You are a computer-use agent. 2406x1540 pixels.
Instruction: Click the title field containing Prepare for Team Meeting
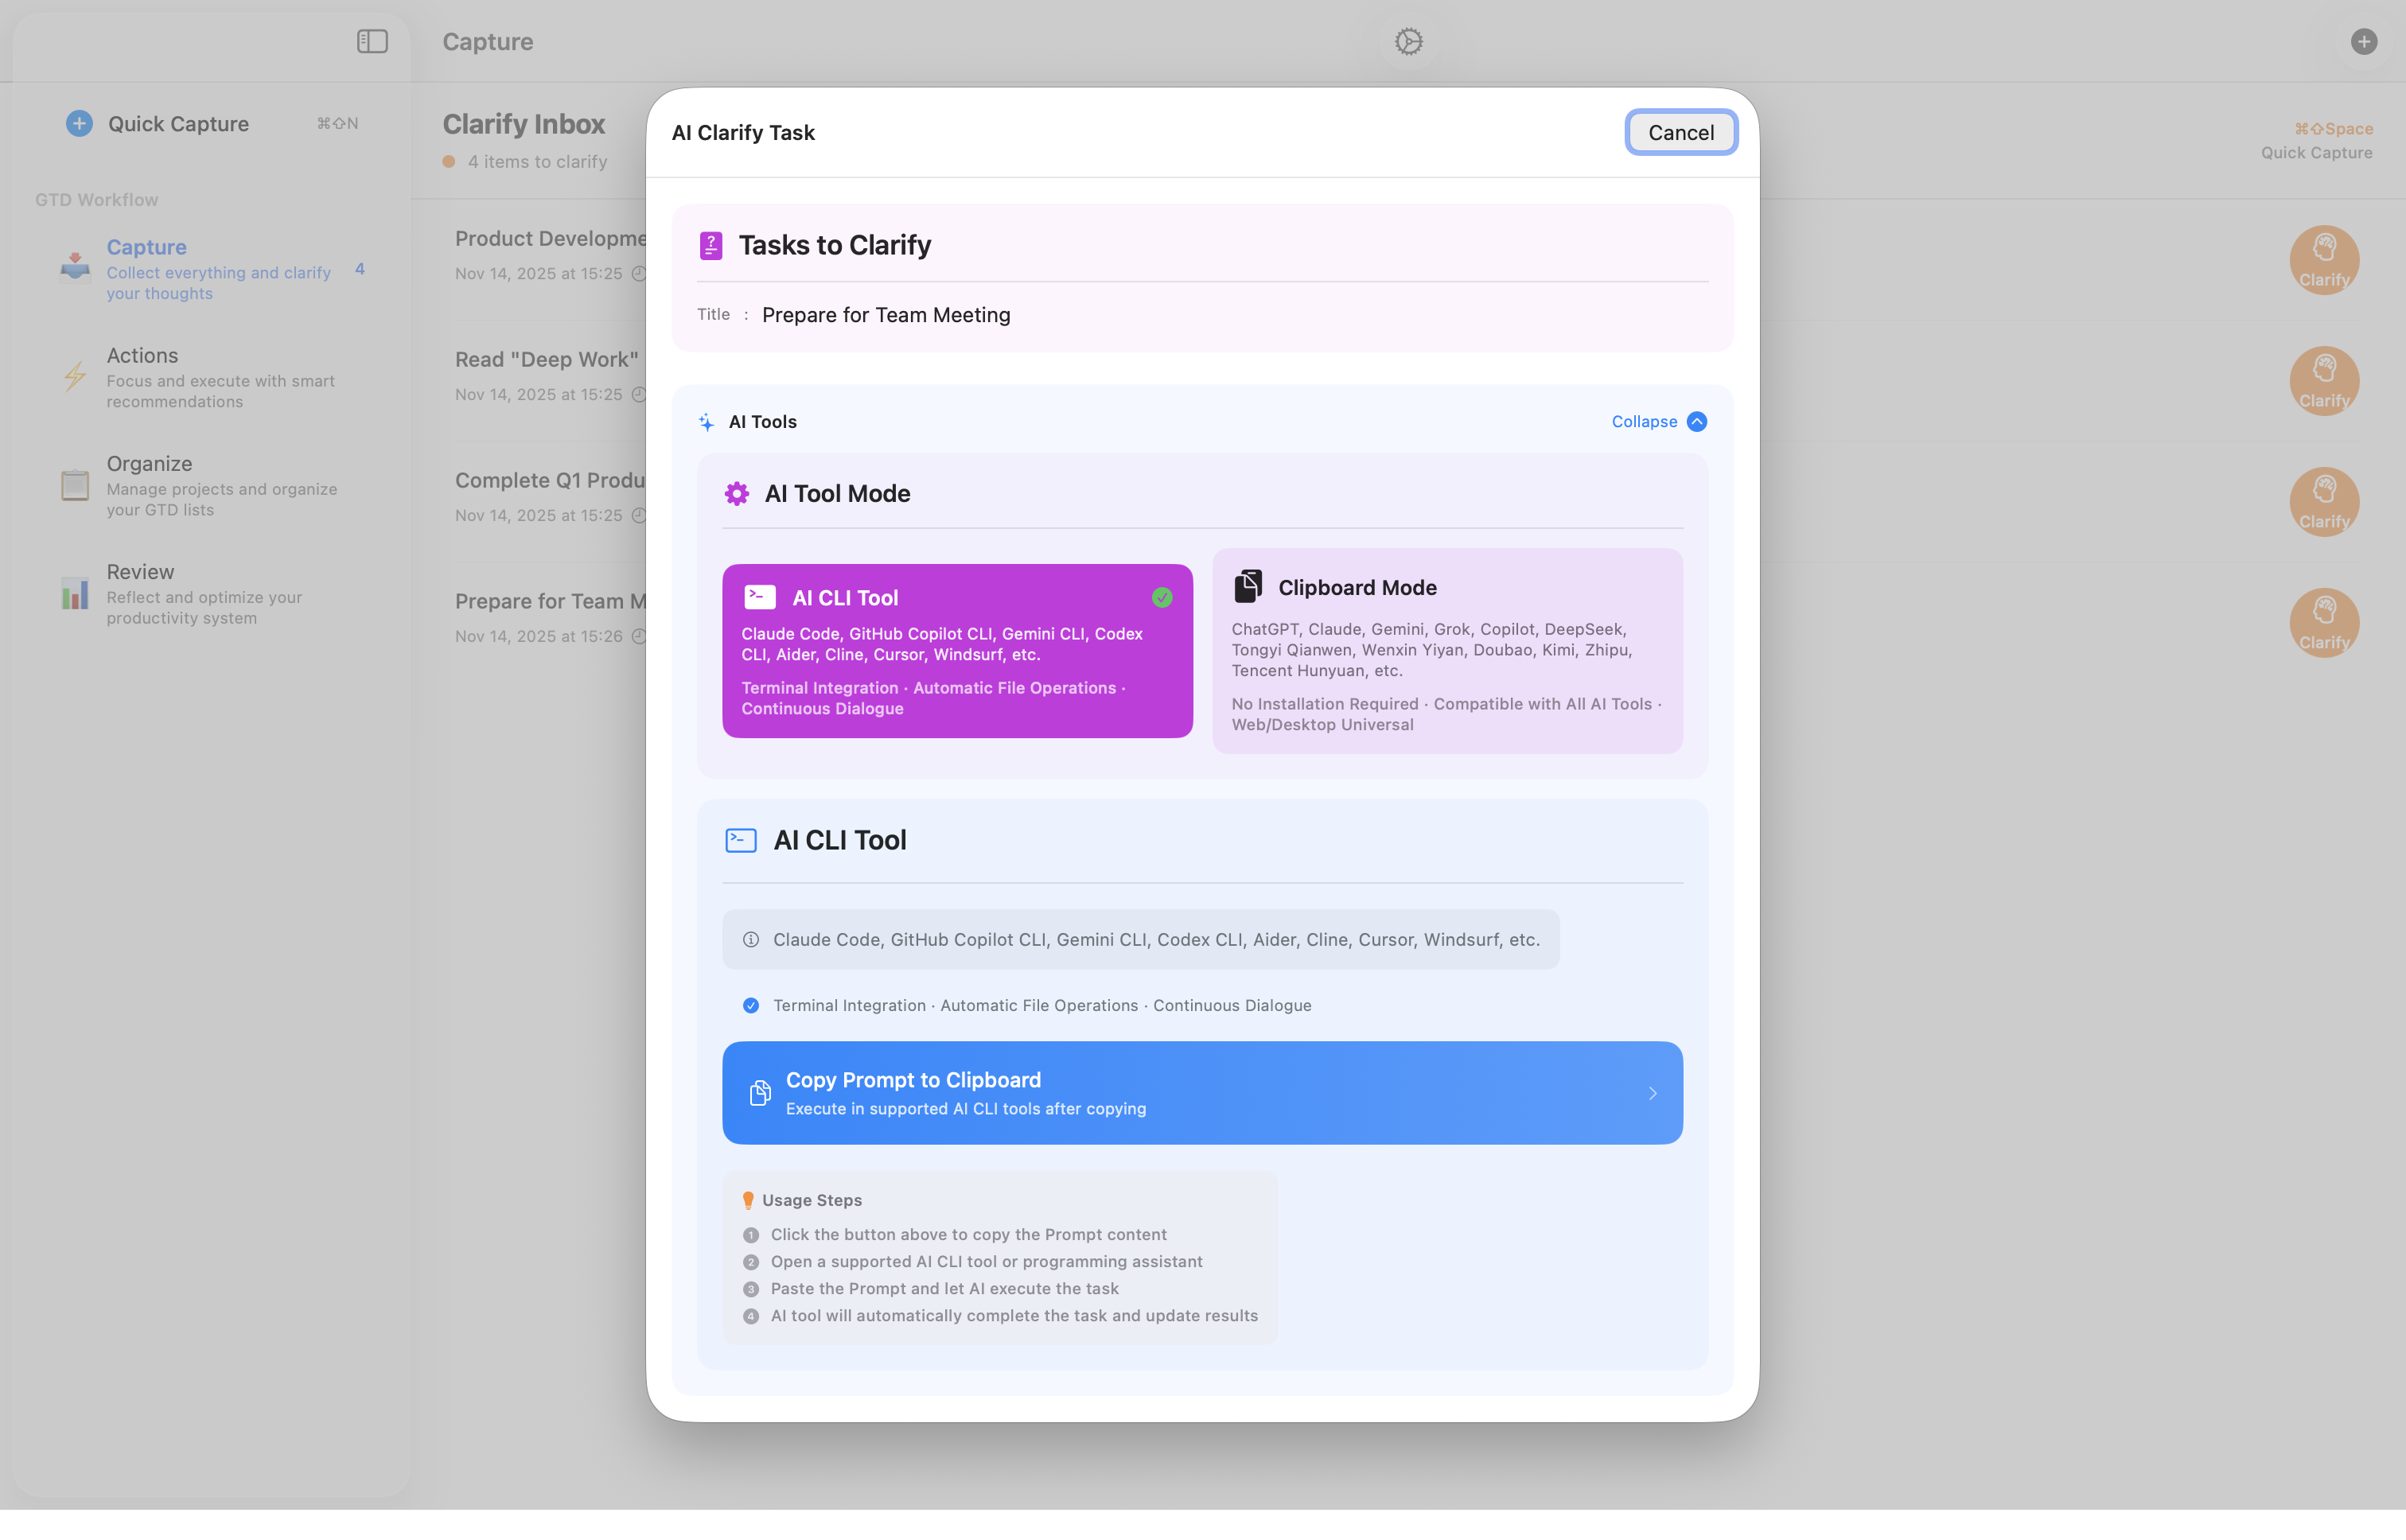coord(886,315)
